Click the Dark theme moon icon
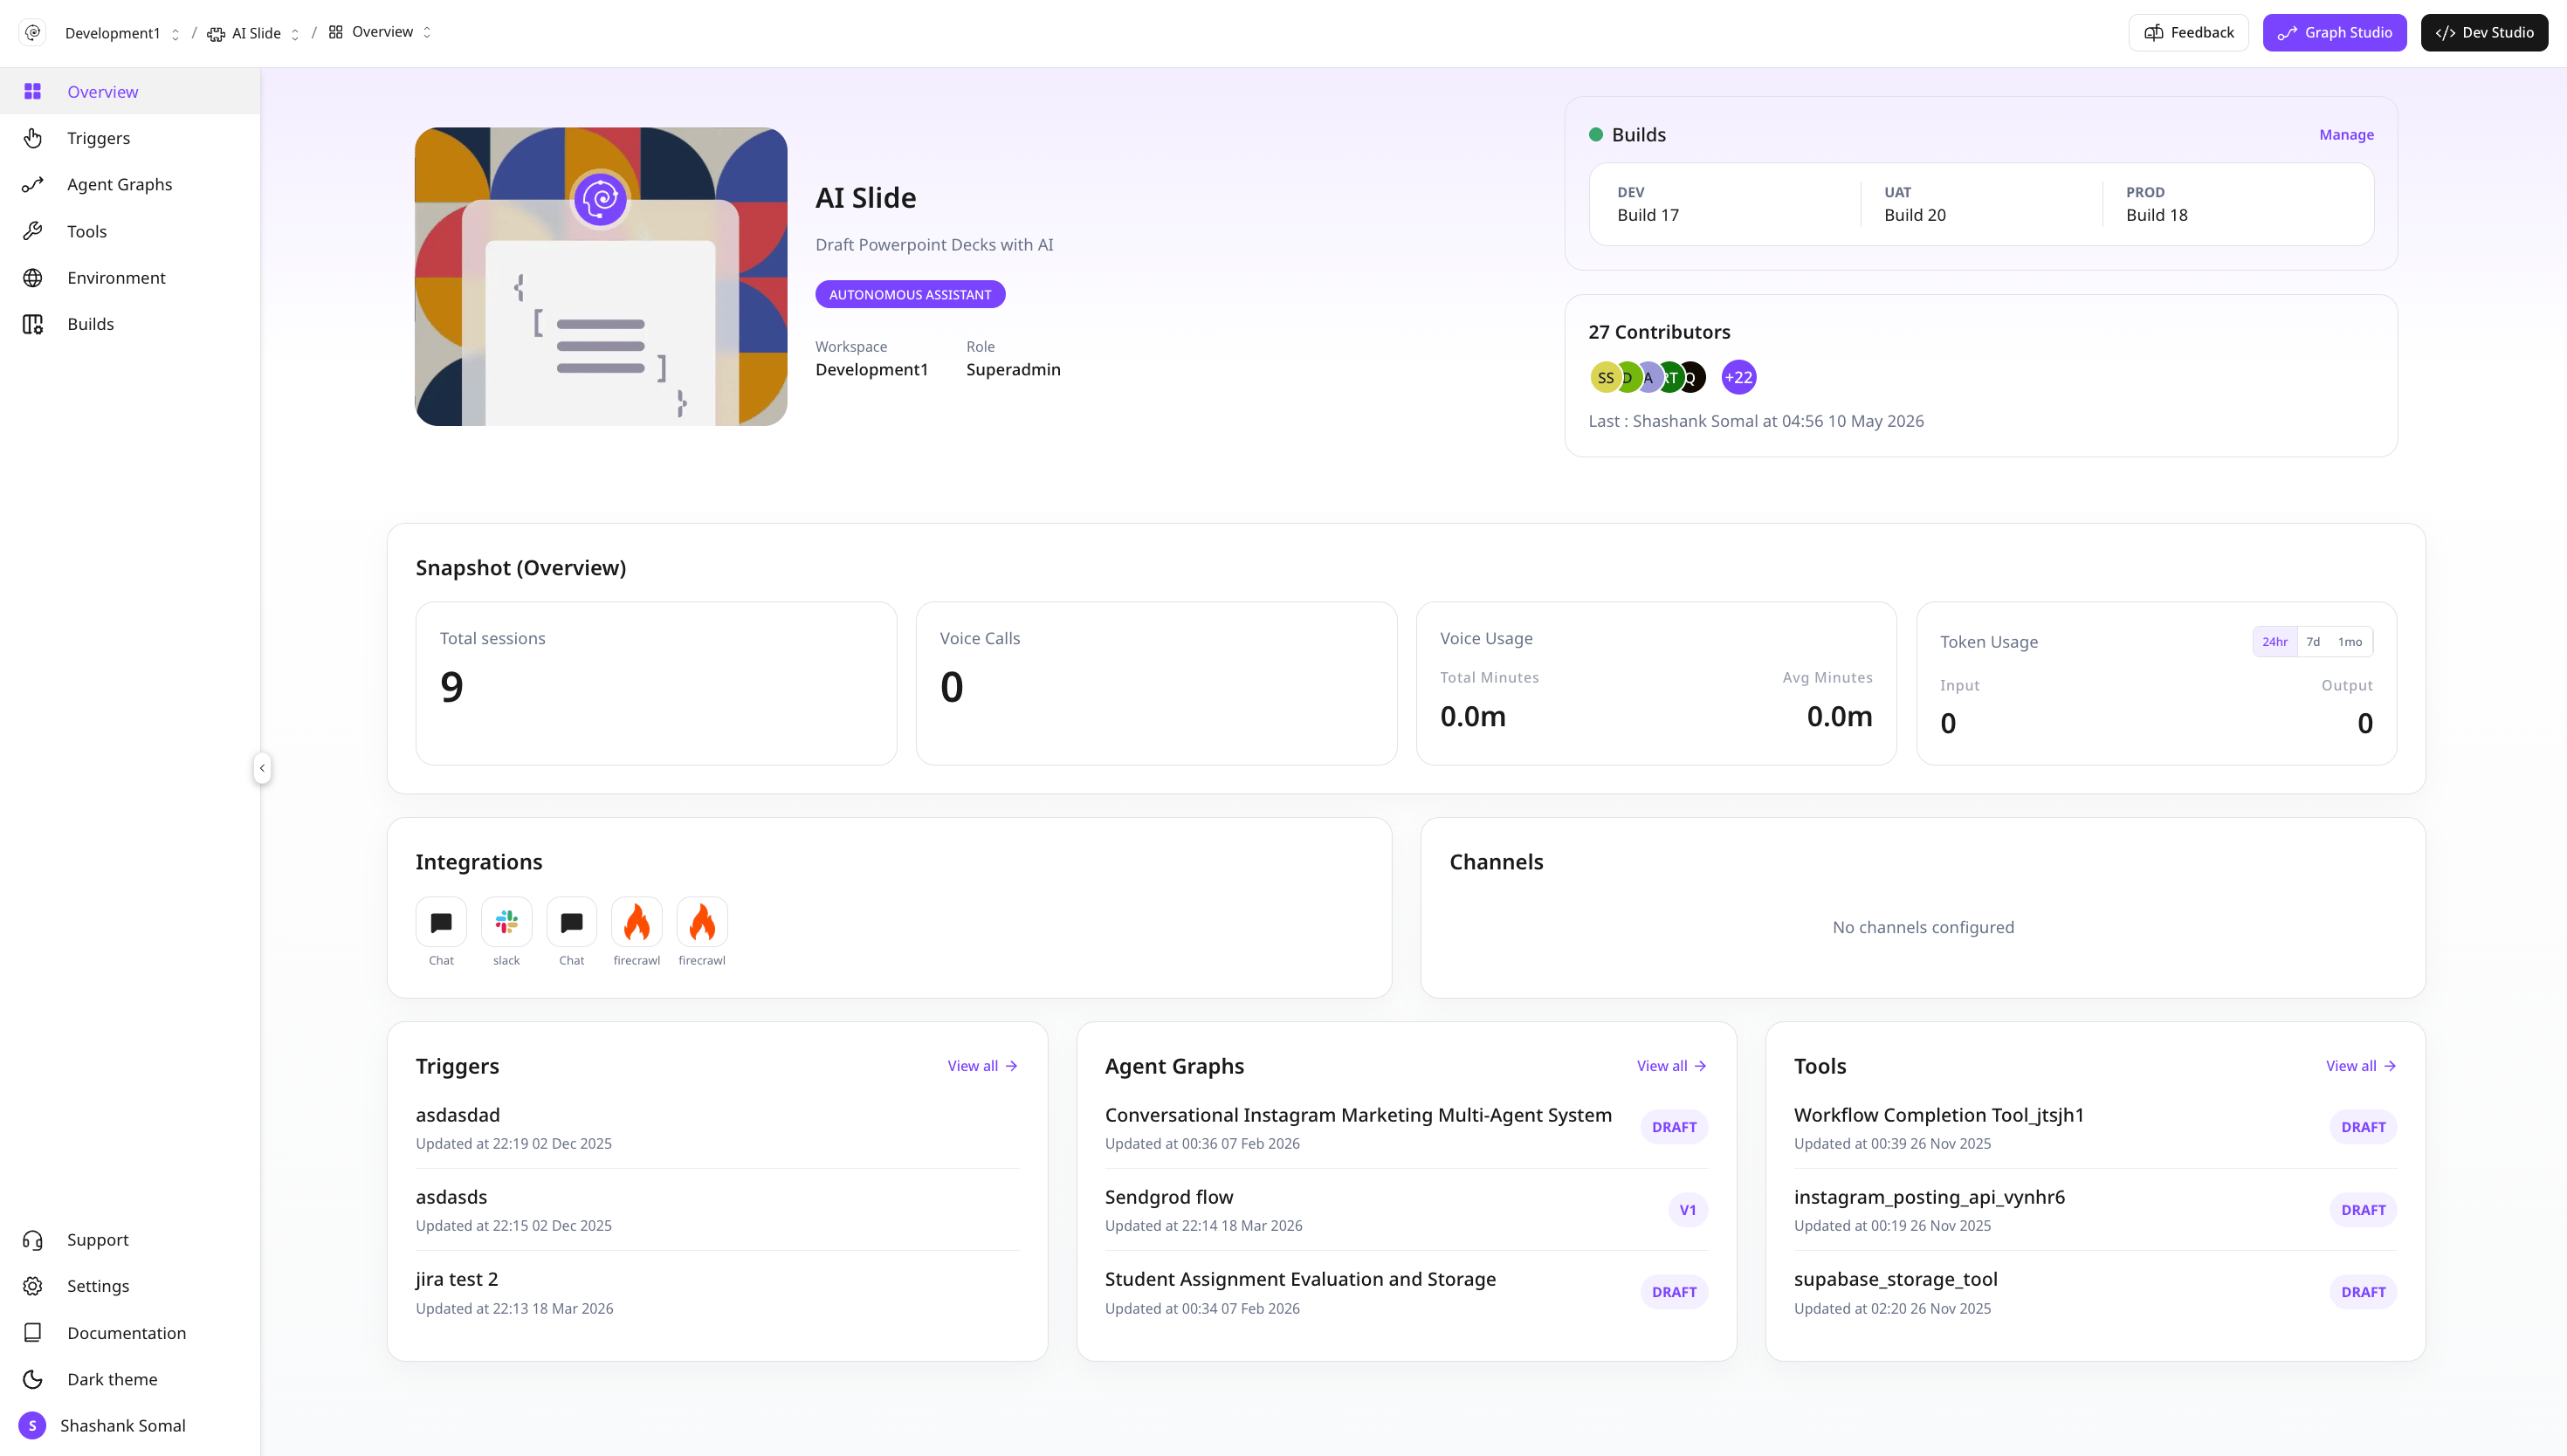 click(33, 1379)
